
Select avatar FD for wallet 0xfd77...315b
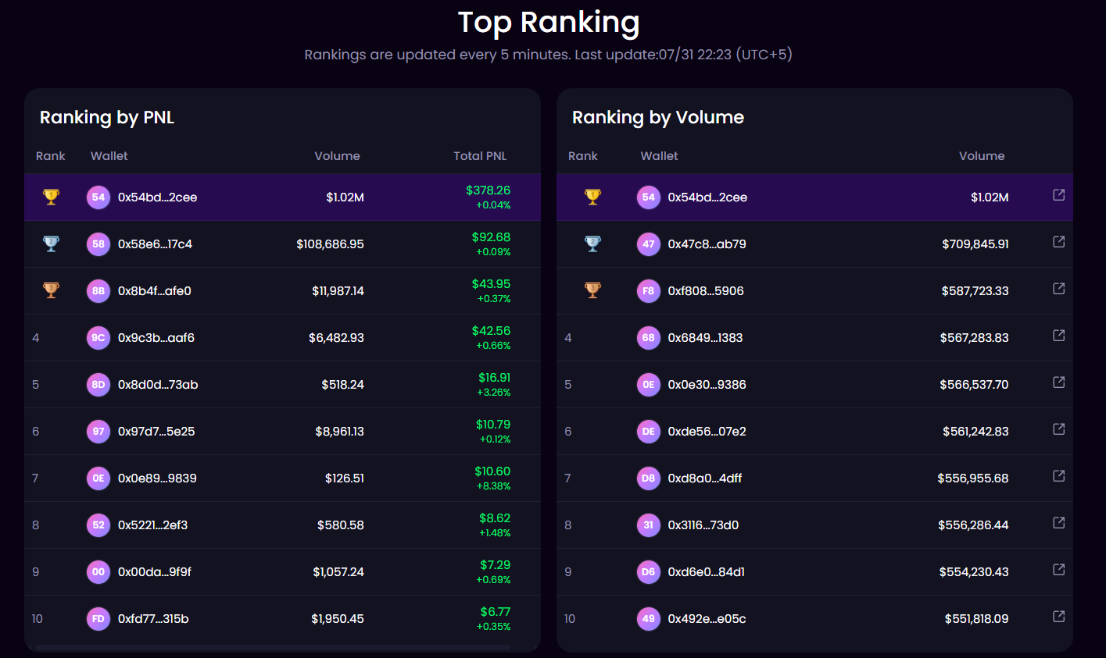[x=98, y=619]
